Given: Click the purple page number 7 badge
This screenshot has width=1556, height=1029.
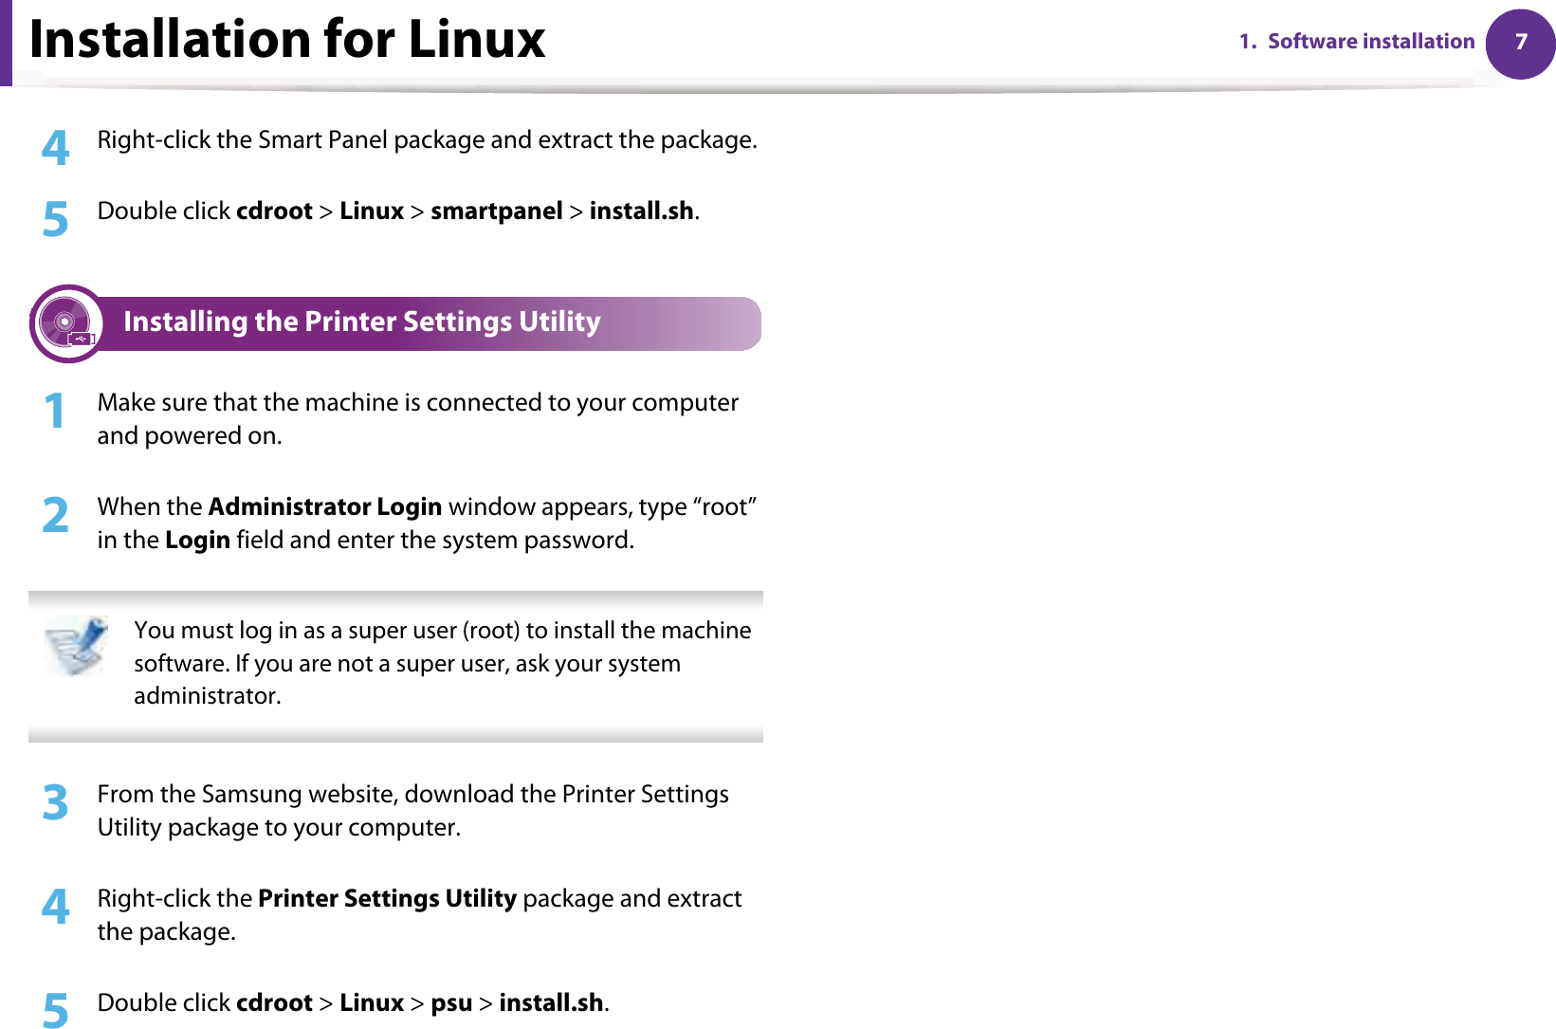Looking at the screenshot, I should click(1520, 43).
